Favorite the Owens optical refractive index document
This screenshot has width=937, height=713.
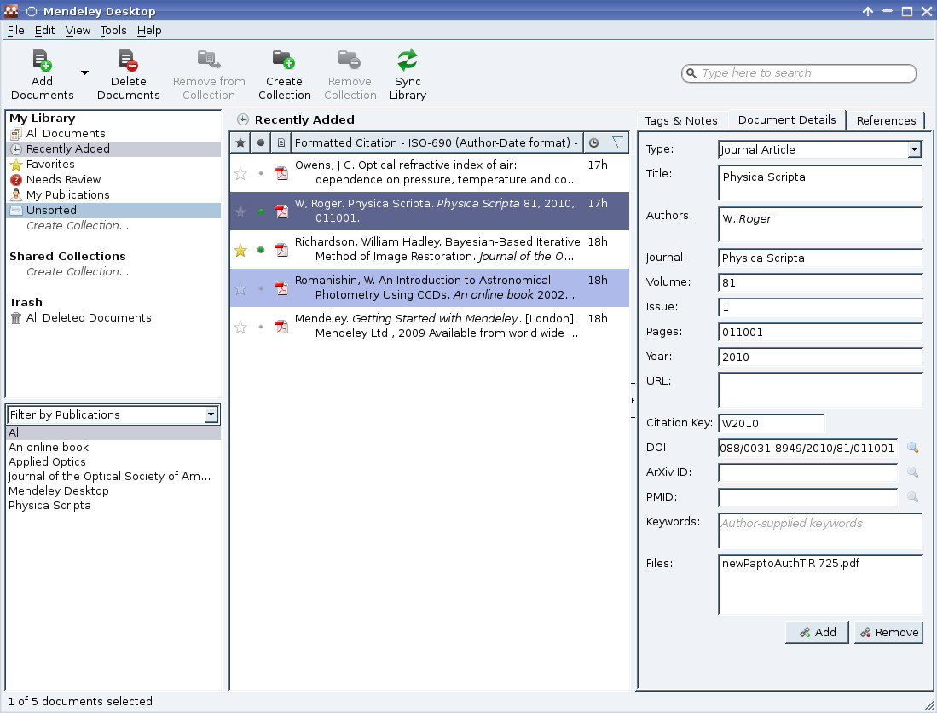click(240, 173)
